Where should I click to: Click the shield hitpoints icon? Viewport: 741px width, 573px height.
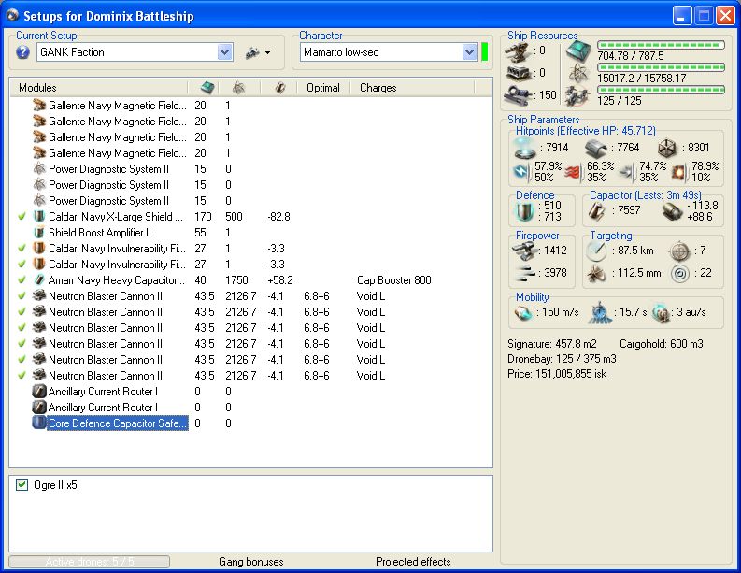526,147
